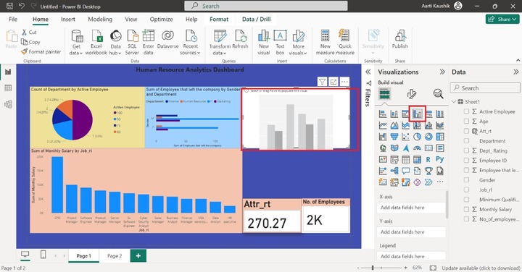Check the Att_rt field

[x=466, y=131]
